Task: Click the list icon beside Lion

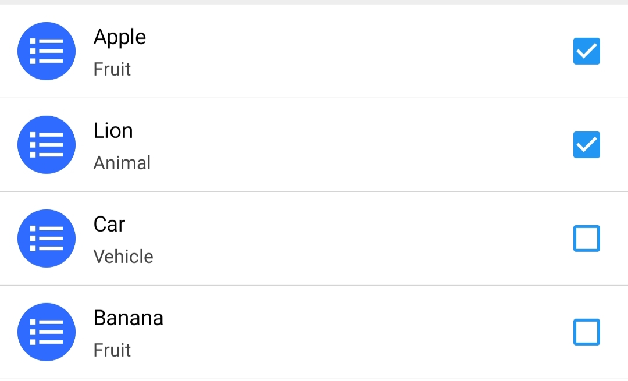Action: (x=47, y=145)
